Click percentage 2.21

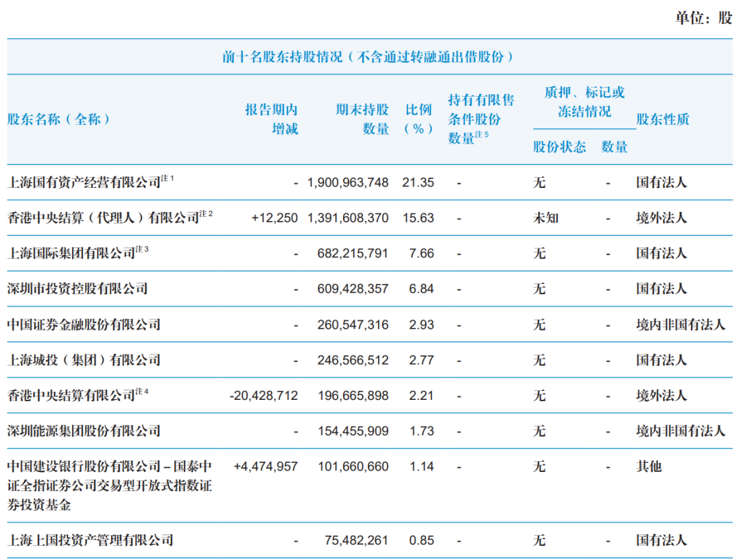click(421, 396)
